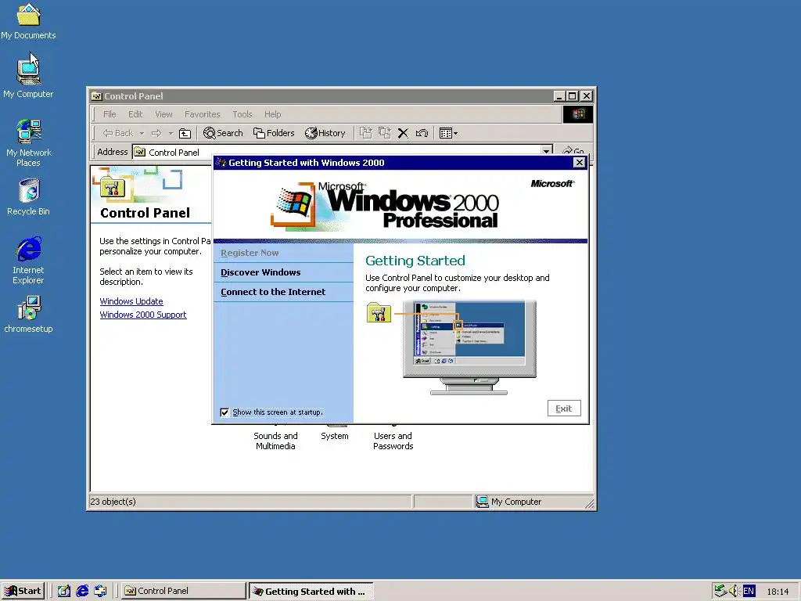Maximize the Control Panel window
This screenshot has width=801, height=601.
(x=573, y=96)
